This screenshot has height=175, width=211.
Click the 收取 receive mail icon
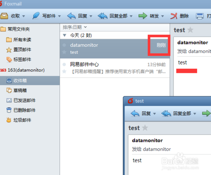(4, 16)
